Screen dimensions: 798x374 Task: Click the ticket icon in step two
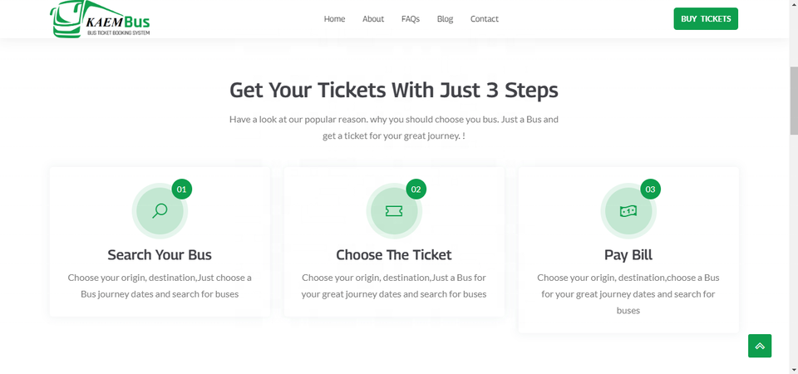tap(394, 211)
